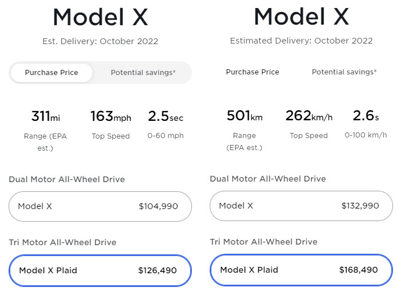The image size is (397, 295).
Task: Select the Purchase Price tab above 501km range
Action: coord(253,72)
